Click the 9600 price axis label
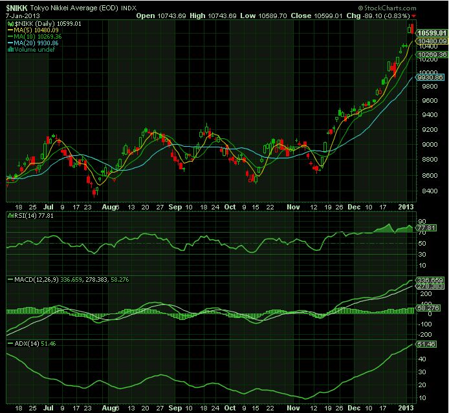The width and height of the screenshot is (449, 413). (x=430, y=101)
